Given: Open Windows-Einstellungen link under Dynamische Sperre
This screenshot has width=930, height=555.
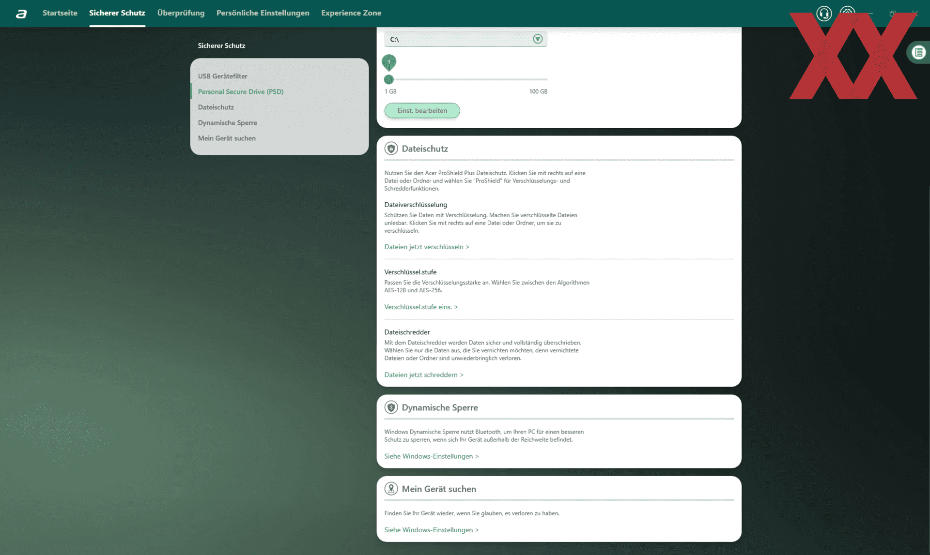Looking at the screenshot, I should 431,456.
